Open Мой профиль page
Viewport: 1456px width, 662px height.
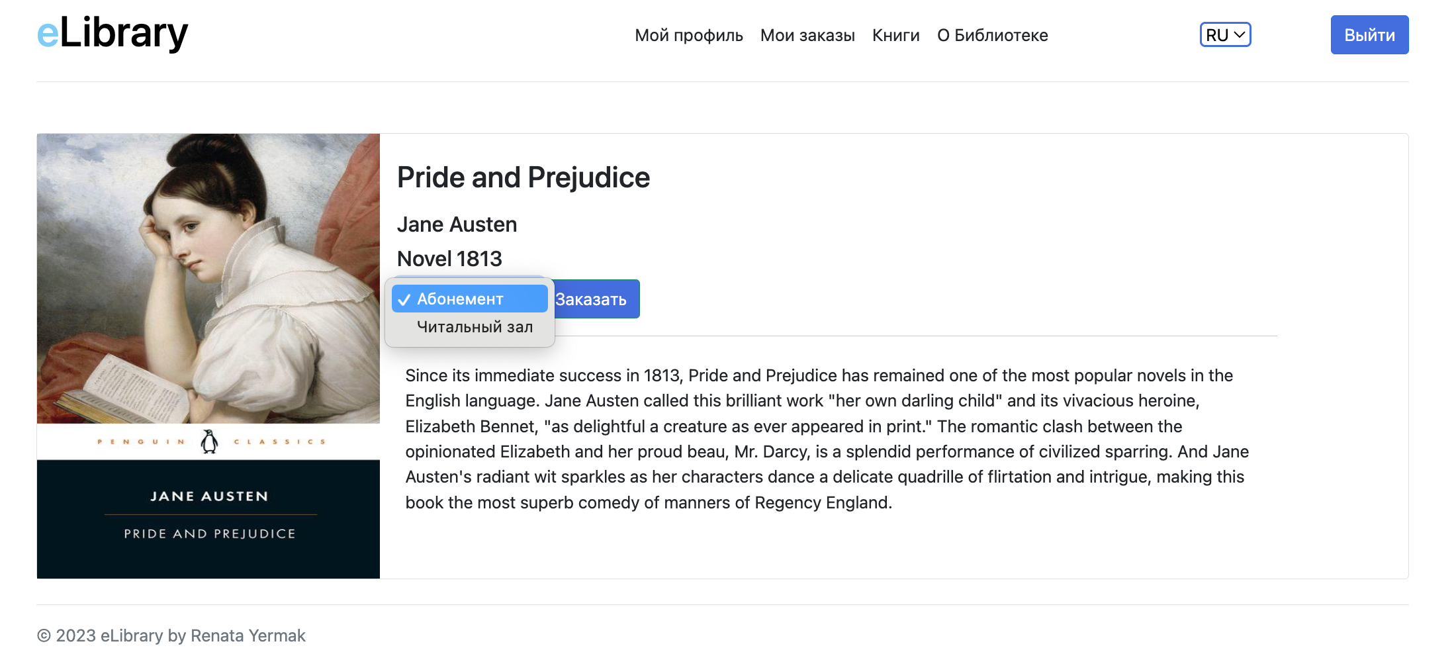click(x=689, y=35)
